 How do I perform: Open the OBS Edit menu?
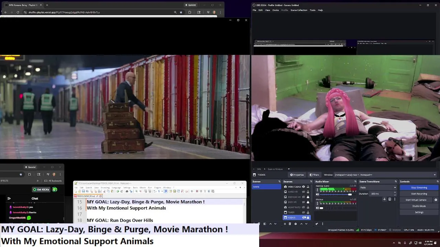pyautogui.click(x=261, y=10)
